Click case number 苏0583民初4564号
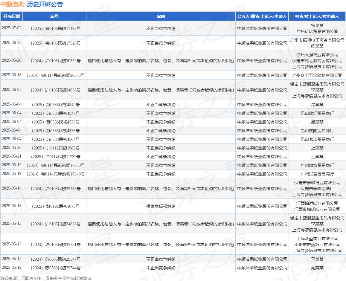 click(x=56, y=139)
